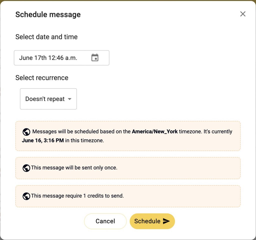Select the date and time input field
Image resolution: width=256 pixels, height=240 pixels.
click(x=55, y=58)
